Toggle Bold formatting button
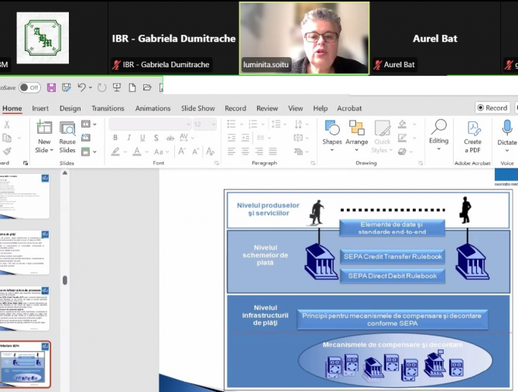Viewport: 518px width, 392px height. click(115, 138)
